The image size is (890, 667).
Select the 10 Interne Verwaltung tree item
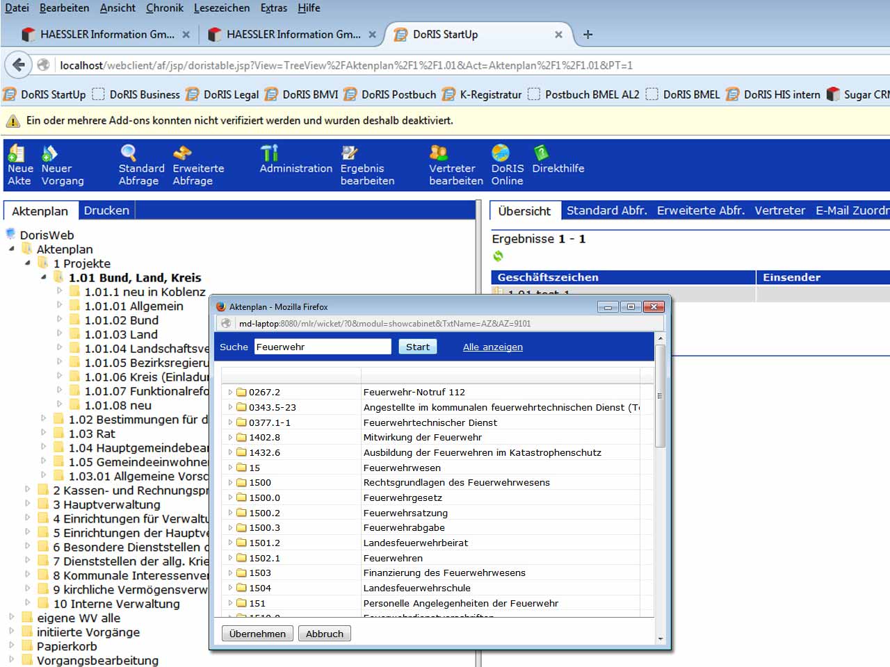(x=116, y=604)
